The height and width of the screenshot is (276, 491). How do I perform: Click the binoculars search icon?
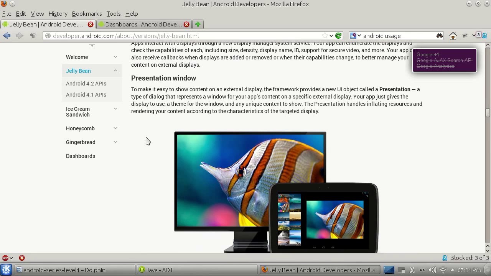tap(440, 36)
